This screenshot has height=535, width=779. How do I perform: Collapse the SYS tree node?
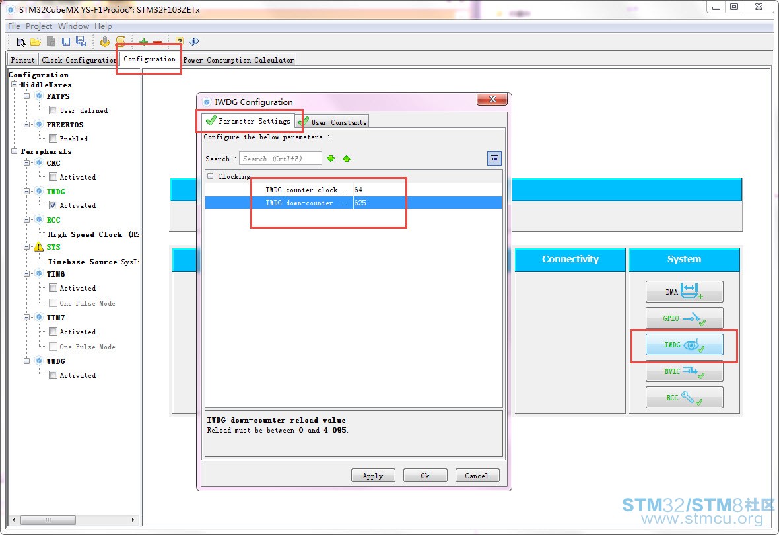coord(27,246)
